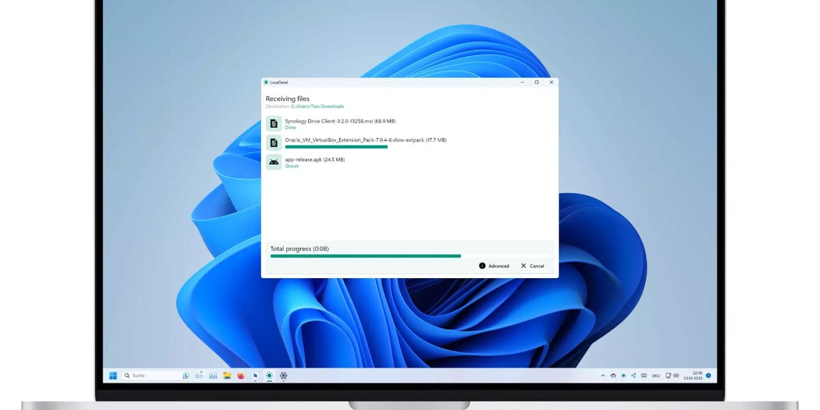
Task: Select the app-release.apk file name
Action: tap(314, 159)
